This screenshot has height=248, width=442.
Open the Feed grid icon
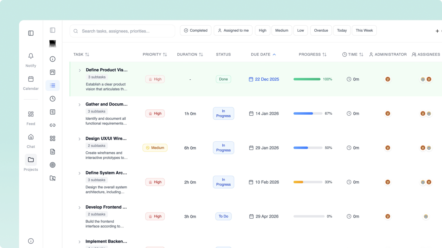pyautogui.click(x=31, y=114)
